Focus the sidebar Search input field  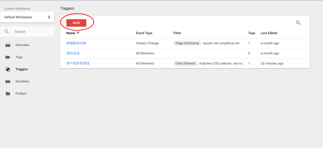point(27,32)
